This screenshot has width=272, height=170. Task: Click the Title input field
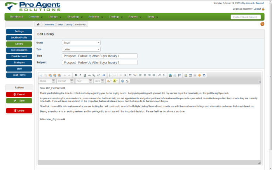tap(99, 56)
